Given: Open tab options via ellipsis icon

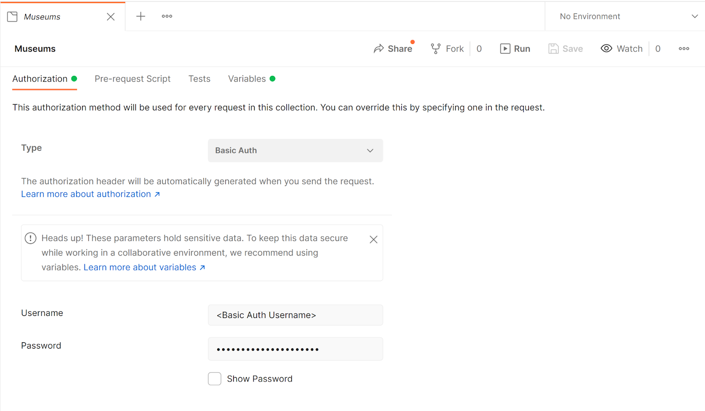Looking at the screenshot, I should click(167, 16).
